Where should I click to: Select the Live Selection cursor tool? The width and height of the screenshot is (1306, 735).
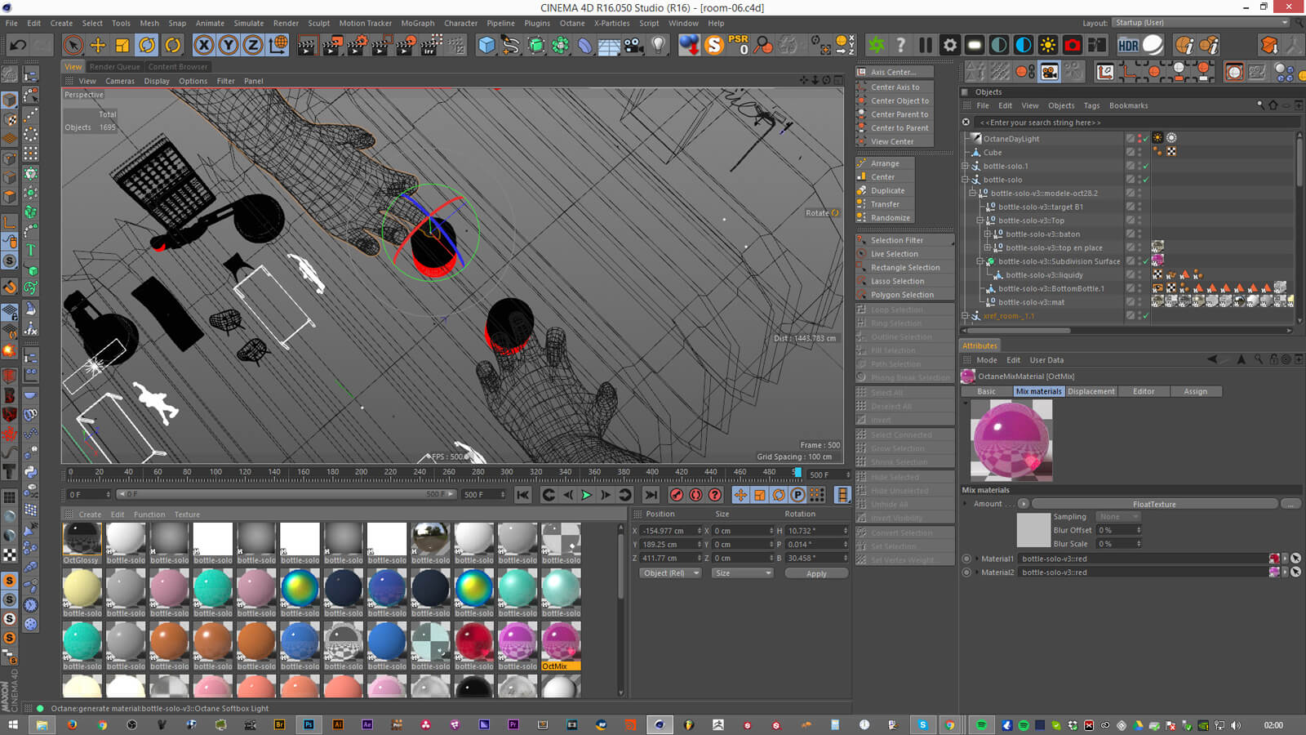point(73,45)
